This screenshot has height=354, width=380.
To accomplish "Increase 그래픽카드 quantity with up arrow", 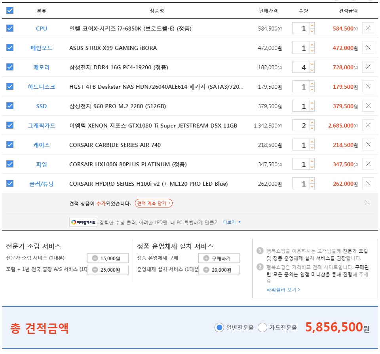I will point(312,122).
